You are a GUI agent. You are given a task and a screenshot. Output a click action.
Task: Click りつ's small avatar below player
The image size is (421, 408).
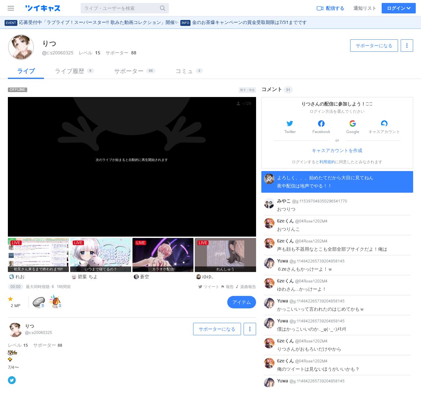(15, 330)
